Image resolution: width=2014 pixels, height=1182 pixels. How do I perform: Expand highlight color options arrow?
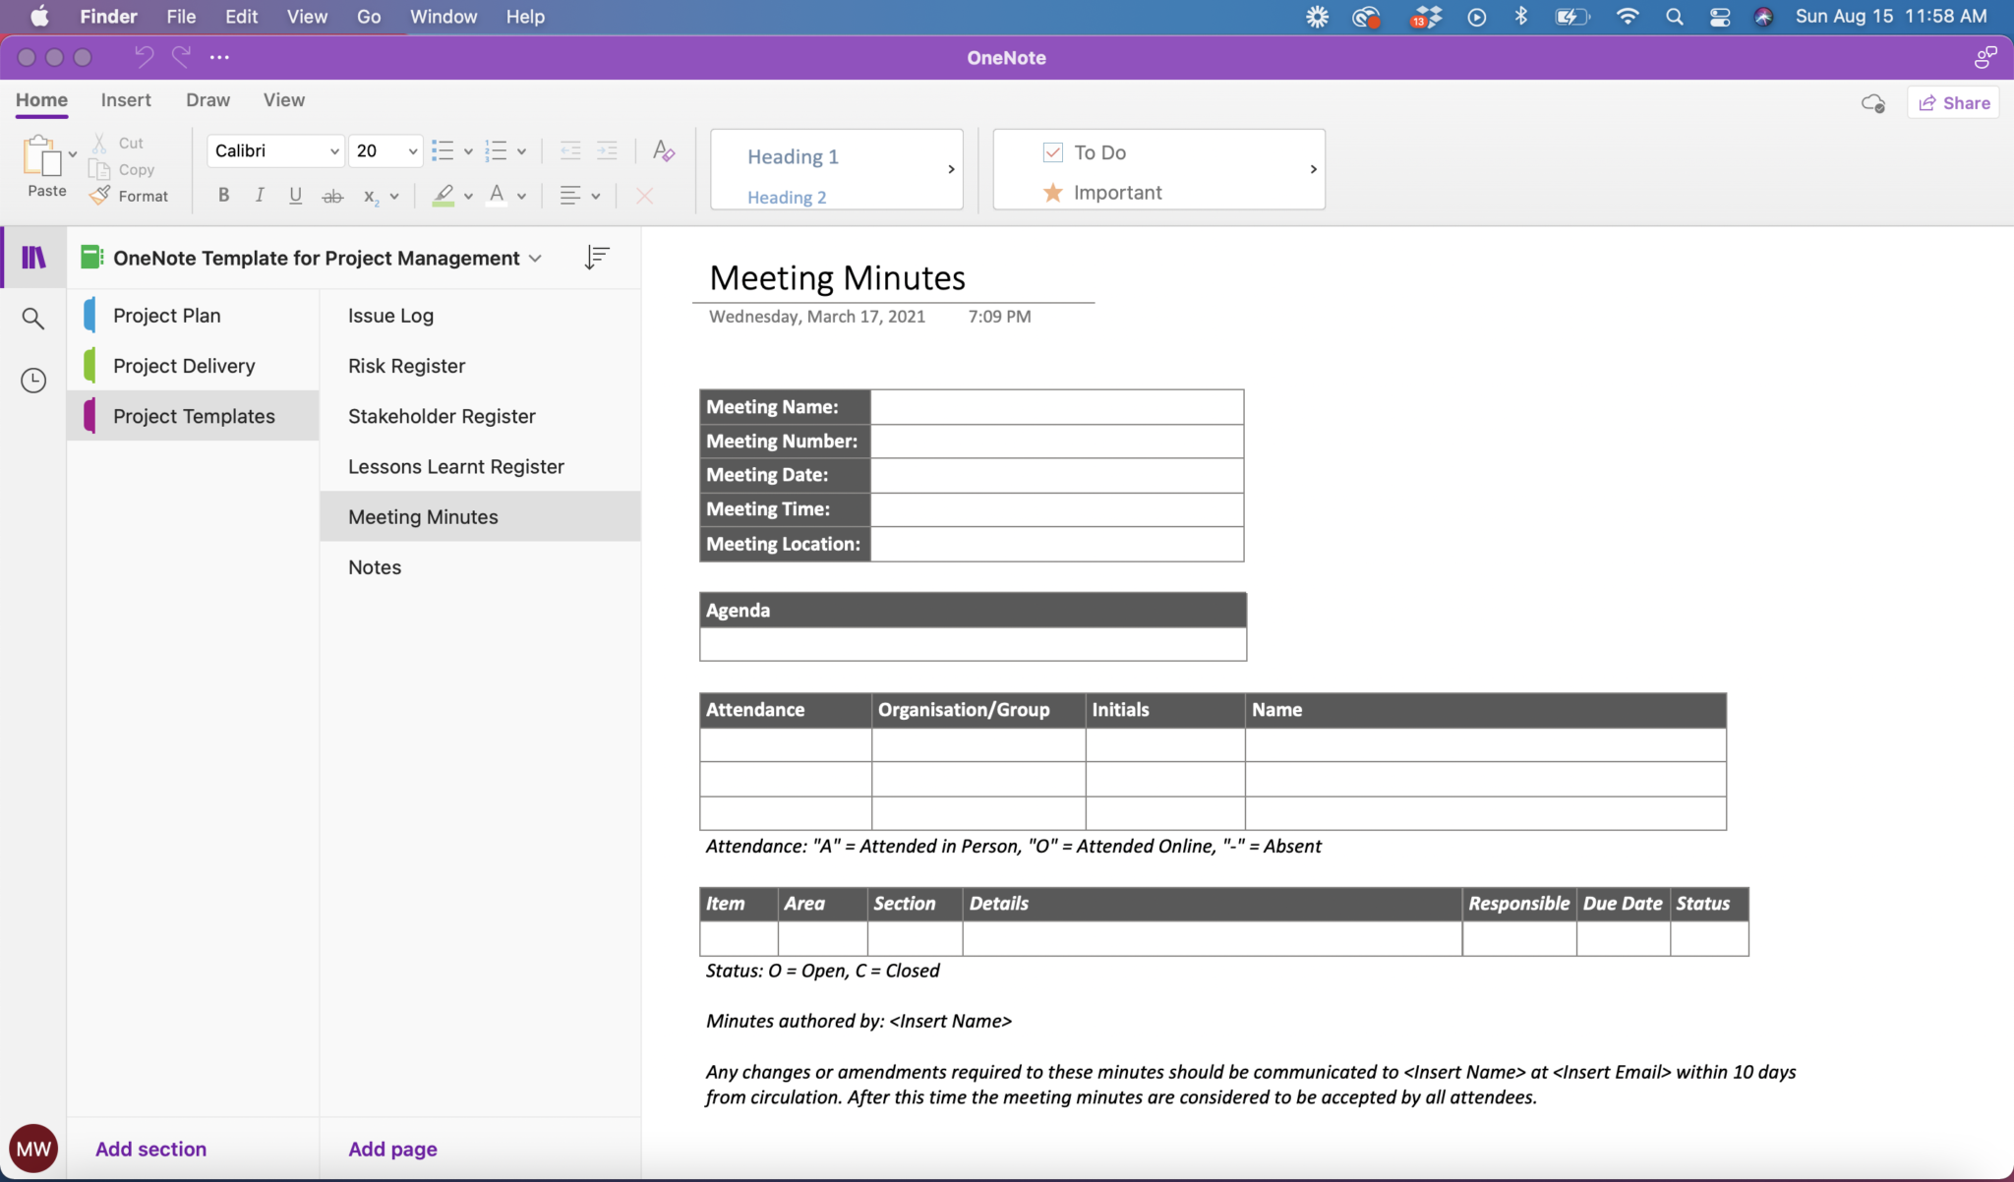click(x=468, y=197)
